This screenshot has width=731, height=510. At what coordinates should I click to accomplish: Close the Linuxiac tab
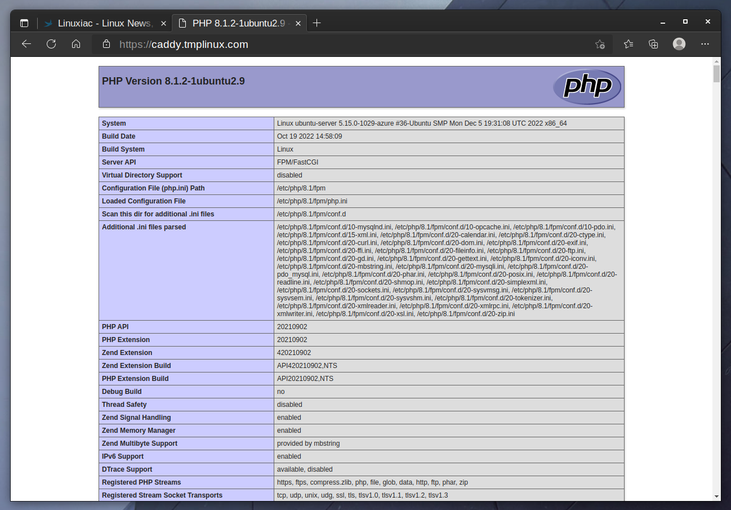tap(163, 23)
